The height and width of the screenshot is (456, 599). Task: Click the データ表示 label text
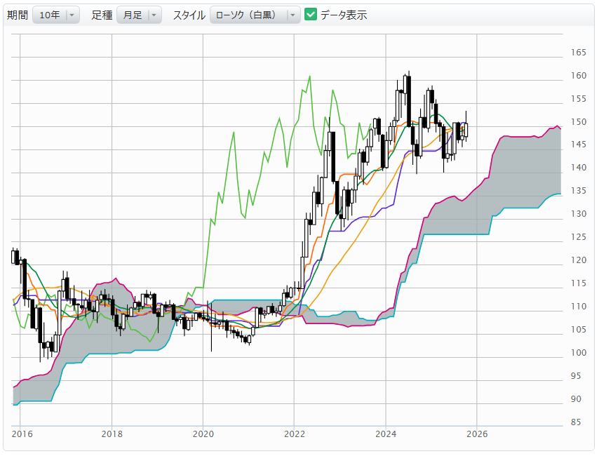pyautogui.click(x=344, y=15)
